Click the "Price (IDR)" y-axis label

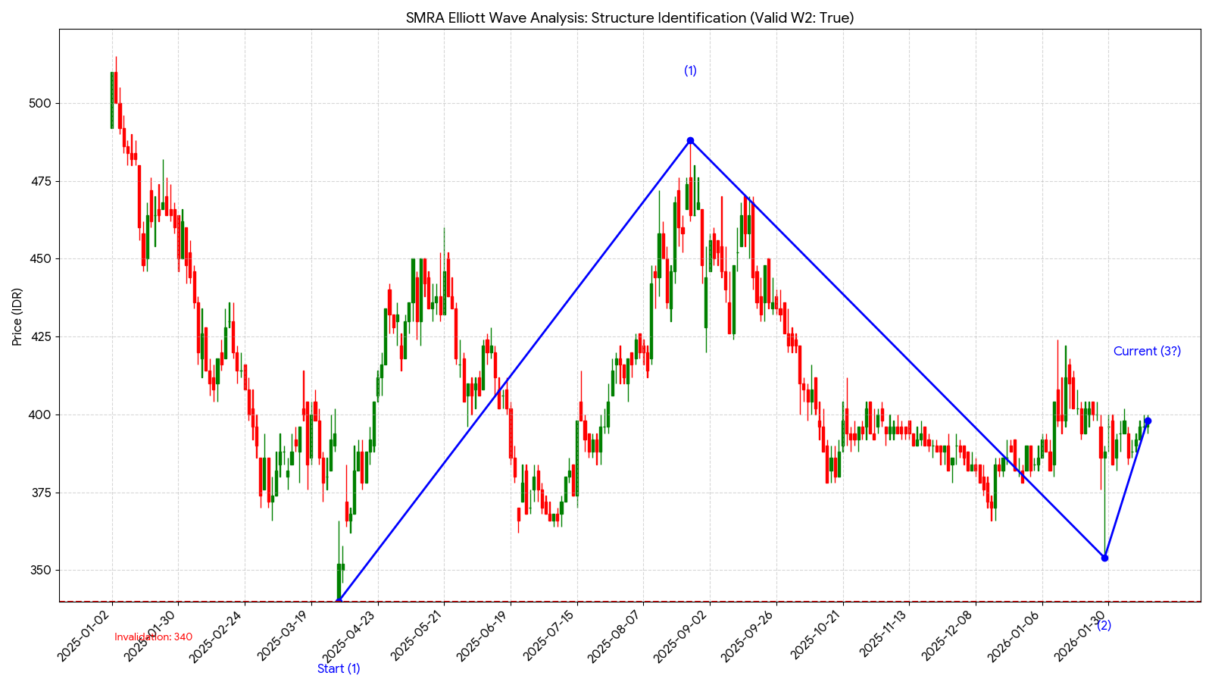point(17,317)
